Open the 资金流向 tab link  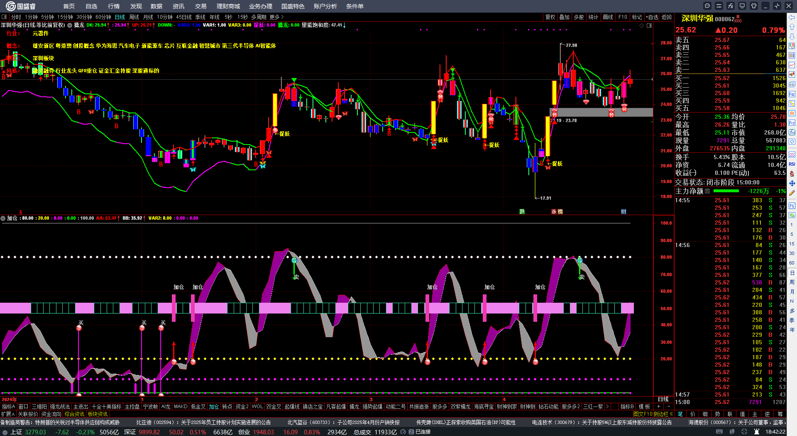tap(51, 414)
